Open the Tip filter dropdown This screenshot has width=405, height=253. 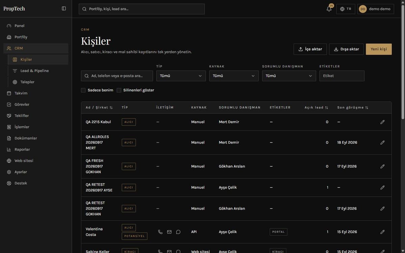pos(181,76)
